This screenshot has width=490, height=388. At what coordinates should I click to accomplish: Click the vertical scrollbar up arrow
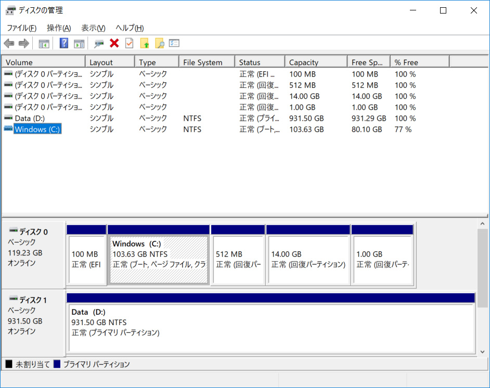[482, 224]
